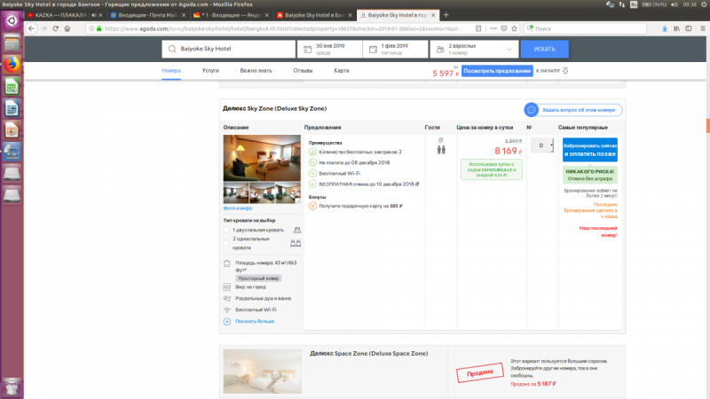Go to the Firefox home page

67,28
